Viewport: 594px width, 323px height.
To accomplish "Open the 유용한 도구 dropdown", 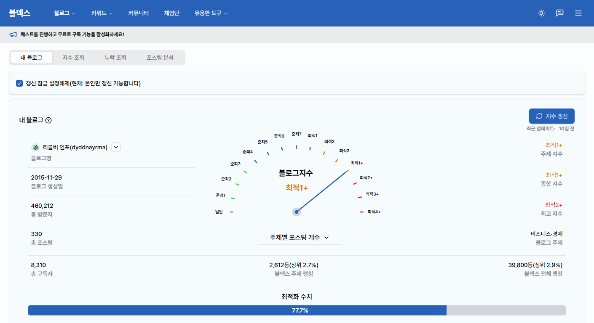I will click(211, 13).
